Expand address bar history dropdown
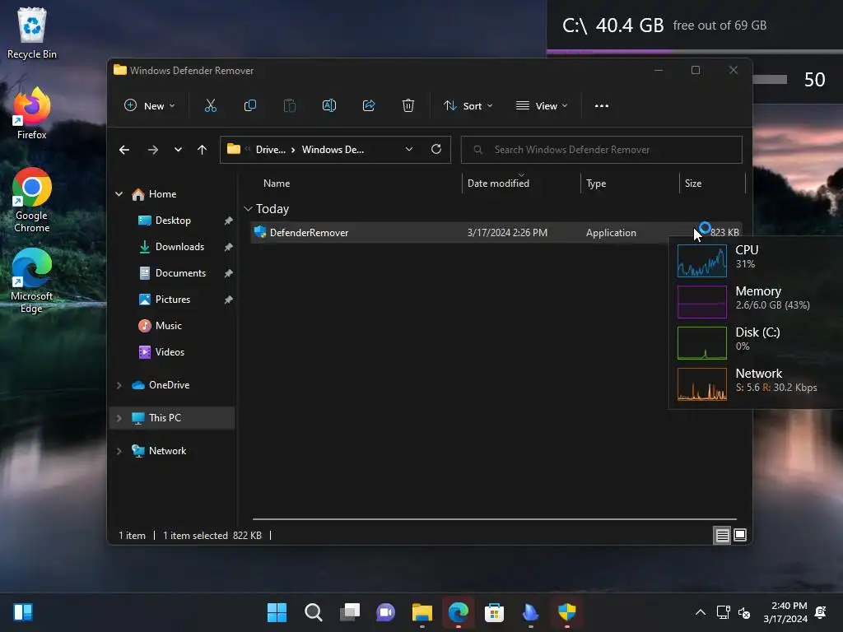 point(409,150)
